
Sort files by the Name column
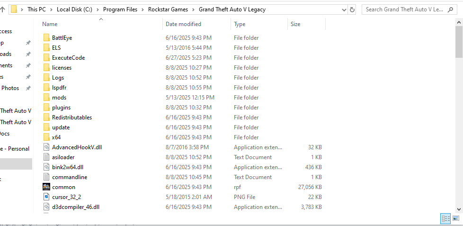coord(50,24)
